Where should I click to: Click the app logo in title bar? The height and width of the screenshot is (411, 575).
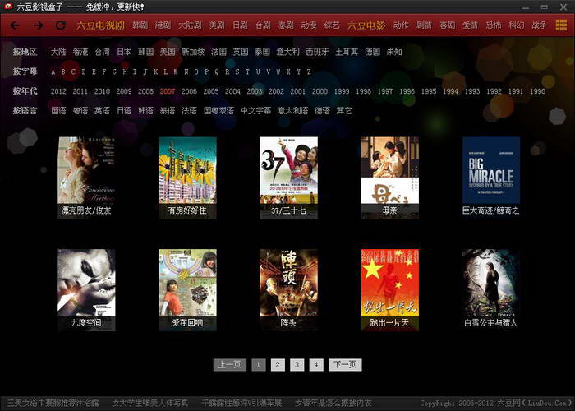(8, 7)
